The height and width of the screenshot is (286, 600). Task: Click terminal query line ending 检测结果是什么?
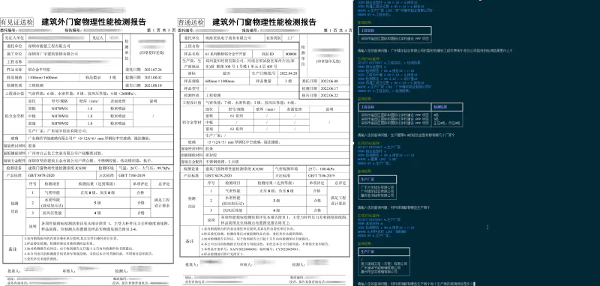(x=435, y=50)
